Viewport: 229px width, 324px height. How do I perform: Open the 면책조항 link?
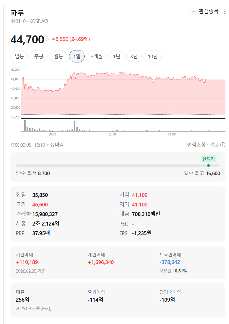point(196,145)
